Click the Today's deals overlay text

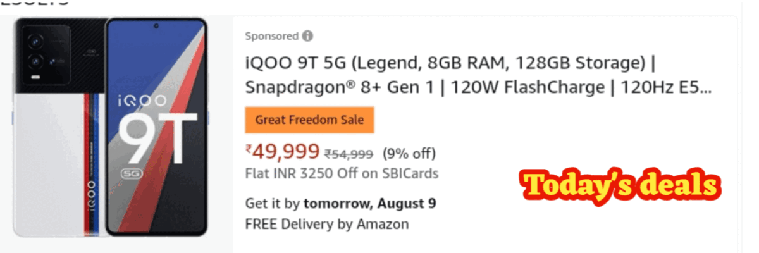click(x=619, y=184)
